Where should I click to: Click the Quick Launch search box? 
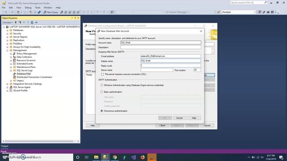(x=247, y=2)
